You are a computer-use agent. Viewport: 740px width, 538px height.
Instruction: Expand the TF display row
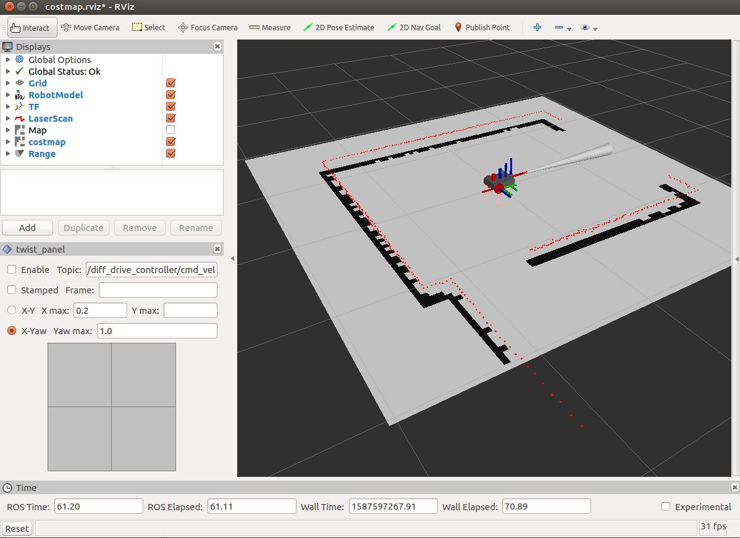(x=7, y=107)
